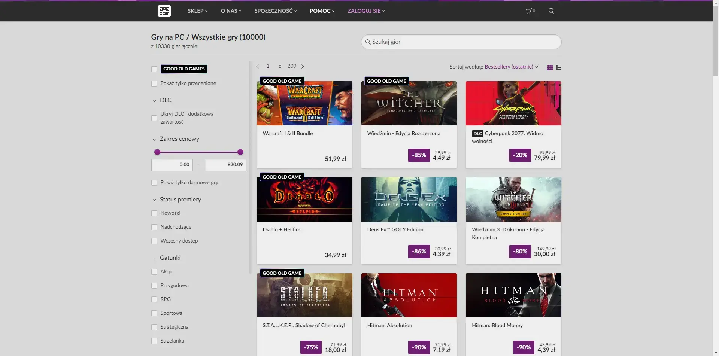
Task: Check the Strzelanka genre filter
Action: click(x=154, y=341)
